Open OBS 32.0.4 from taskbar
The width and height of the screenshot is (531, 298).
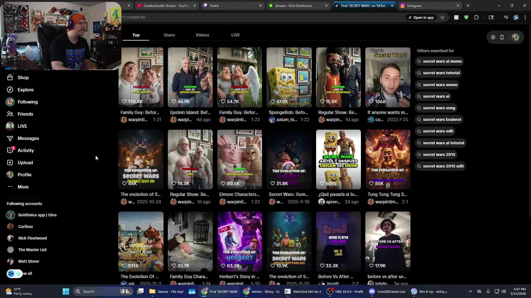click(x=345, y=291)
